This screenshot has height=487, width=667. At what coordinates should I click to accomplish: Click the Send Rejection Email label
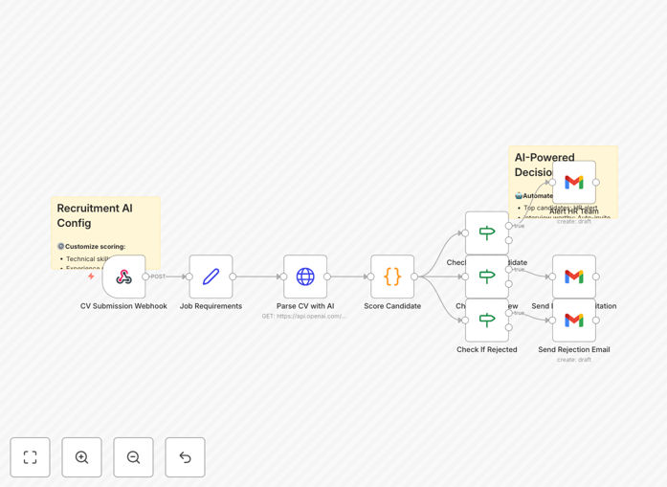coord(574,349)
